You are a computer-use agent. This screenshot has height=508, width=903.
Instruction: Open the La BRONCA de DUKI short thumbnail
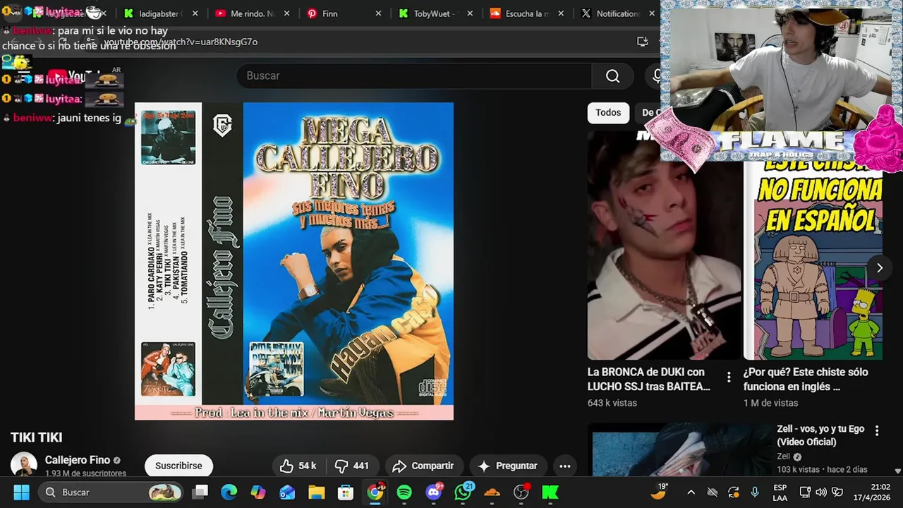(664, 245)
